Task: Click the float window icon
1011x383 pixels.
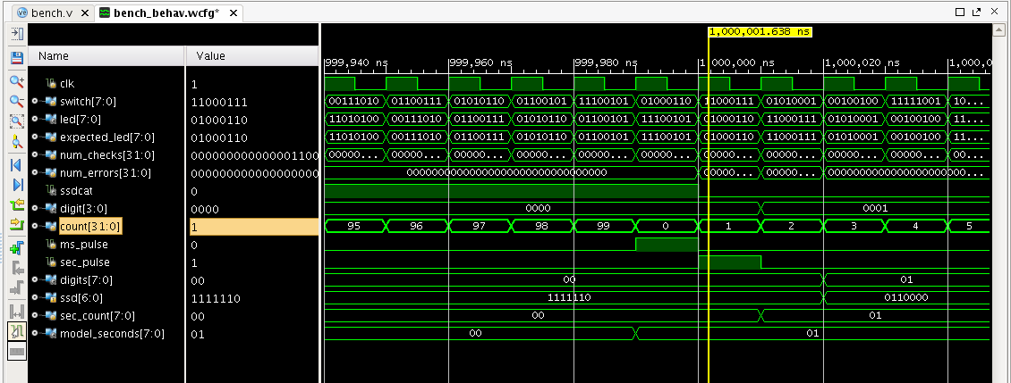Action: (x=976, y=12)
